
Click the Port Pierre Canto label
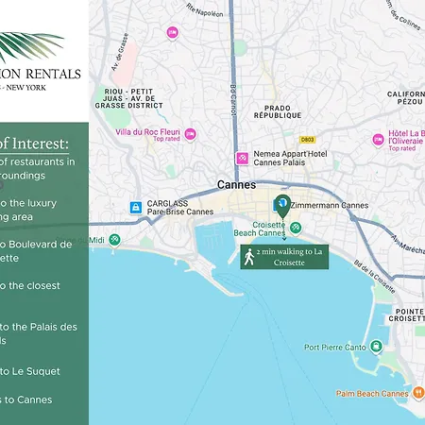click(x=335, y=348)
